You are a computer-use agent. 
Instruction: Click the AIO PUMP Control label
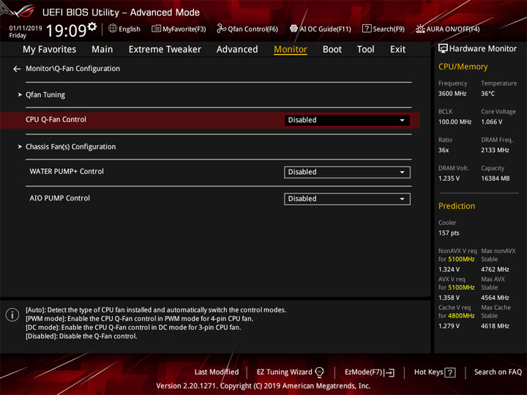[59, 198]
